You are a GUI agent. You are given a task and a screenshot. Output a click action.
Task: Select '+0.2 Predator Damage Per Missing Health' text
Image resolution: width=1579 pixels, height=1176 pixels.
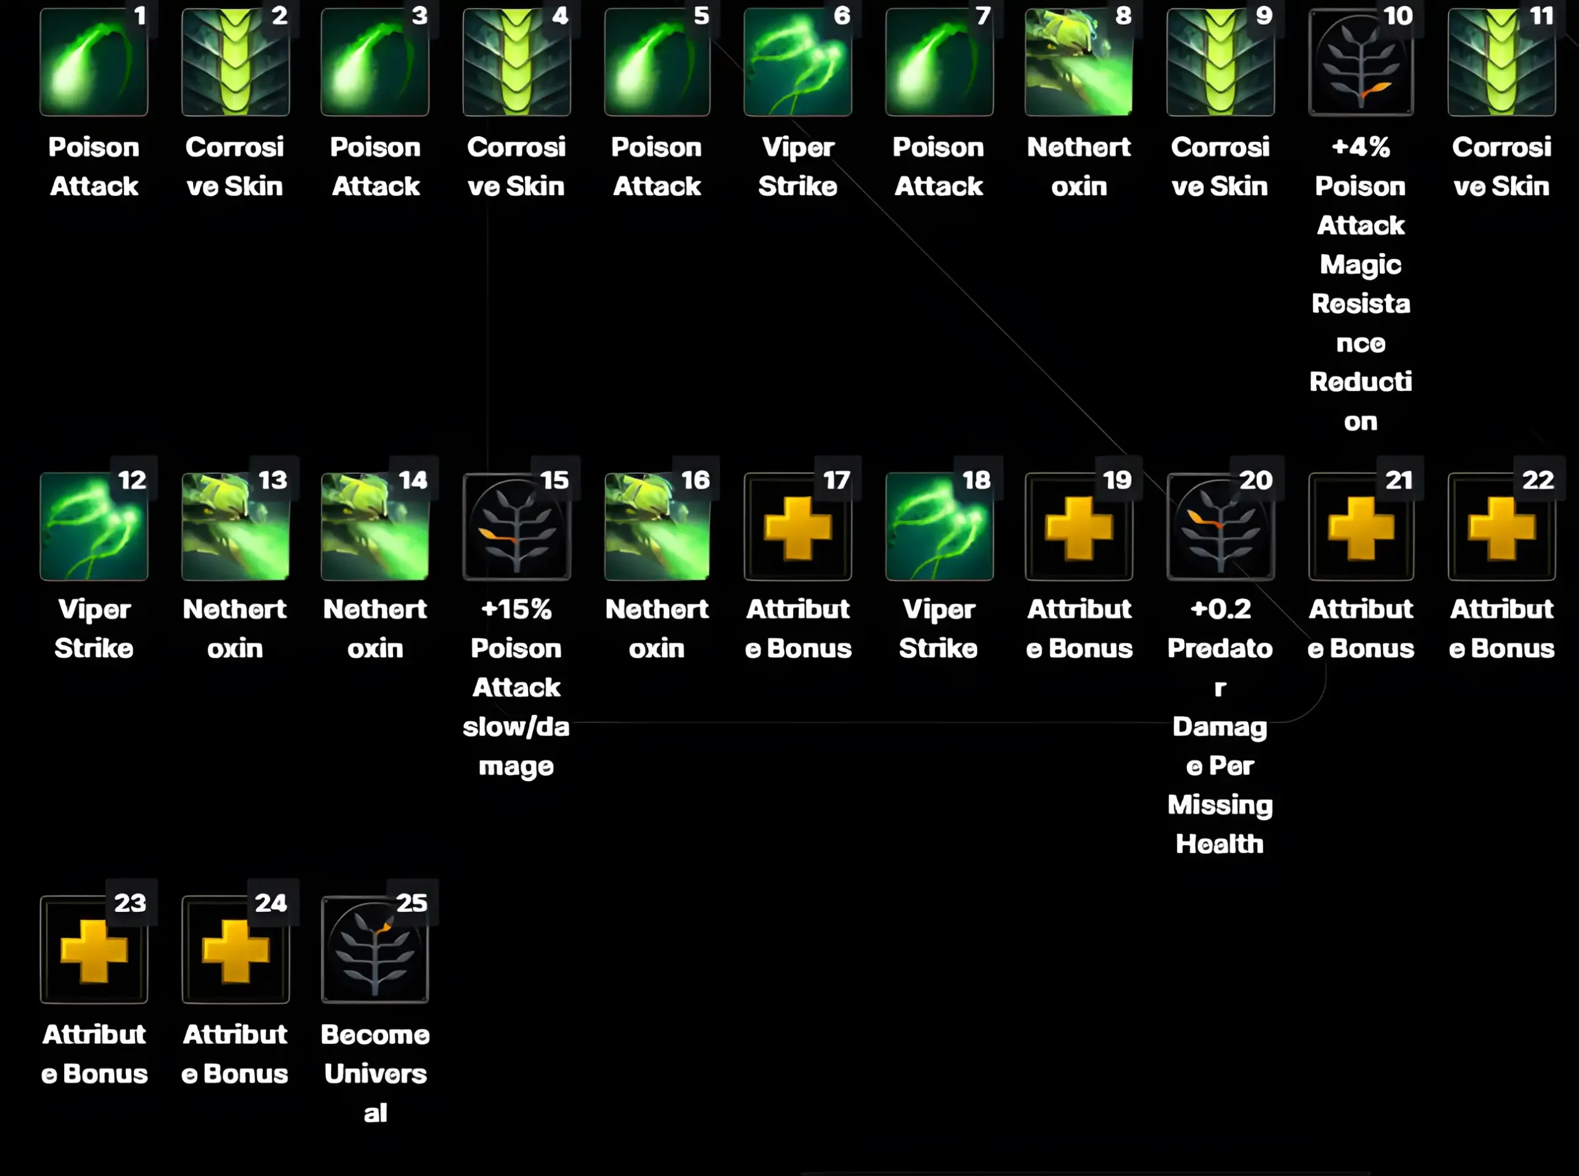[x=1221, y=727]
